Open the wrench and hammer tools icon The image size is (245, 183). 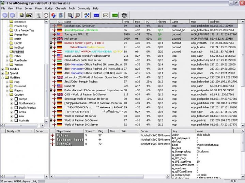(87, 15)
